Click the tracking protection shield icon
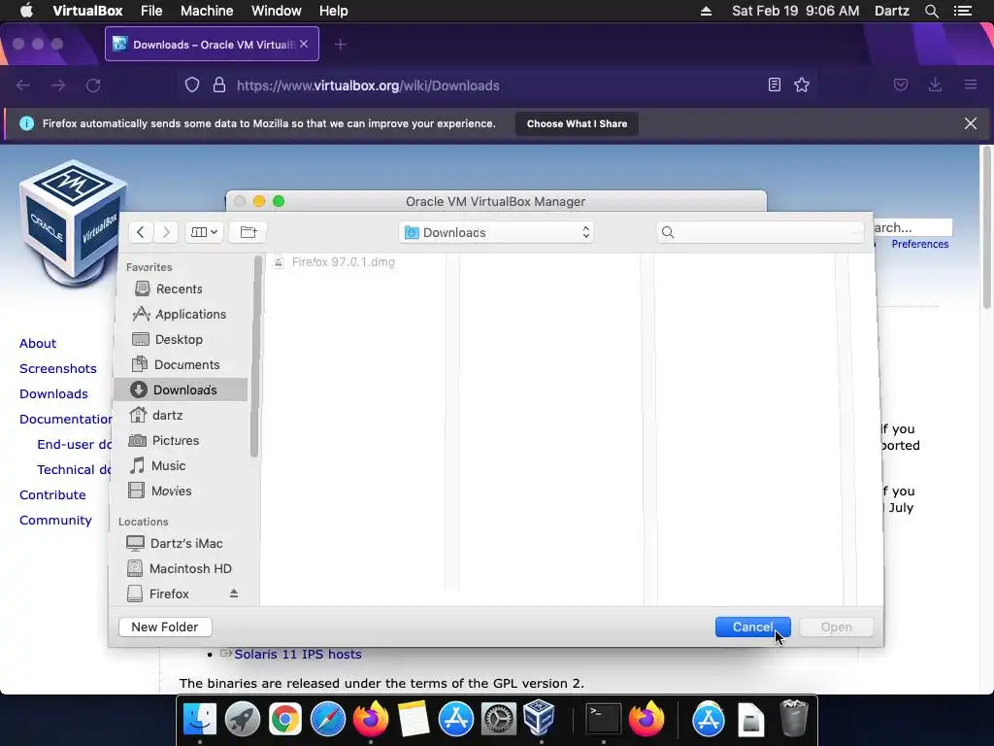994x746 pixels. pyautogui.click(x=192, y=85)
